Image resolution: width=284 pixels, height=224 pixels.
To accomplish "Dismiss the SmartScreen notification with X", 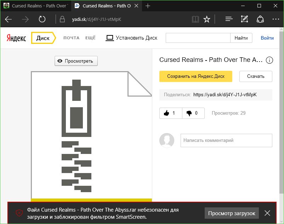I will click(267, 213).
